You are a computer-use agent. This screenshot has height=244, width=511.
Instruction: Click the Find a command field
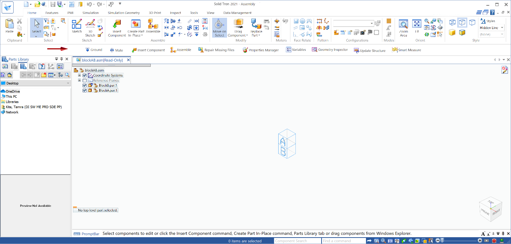tap(343, 241)
